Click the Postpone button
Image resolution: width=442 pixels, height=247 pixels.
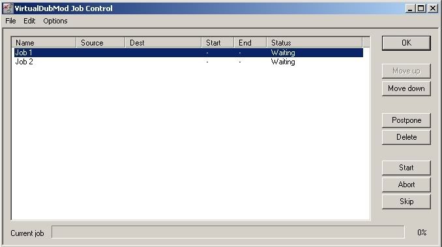tap(406, 120)
